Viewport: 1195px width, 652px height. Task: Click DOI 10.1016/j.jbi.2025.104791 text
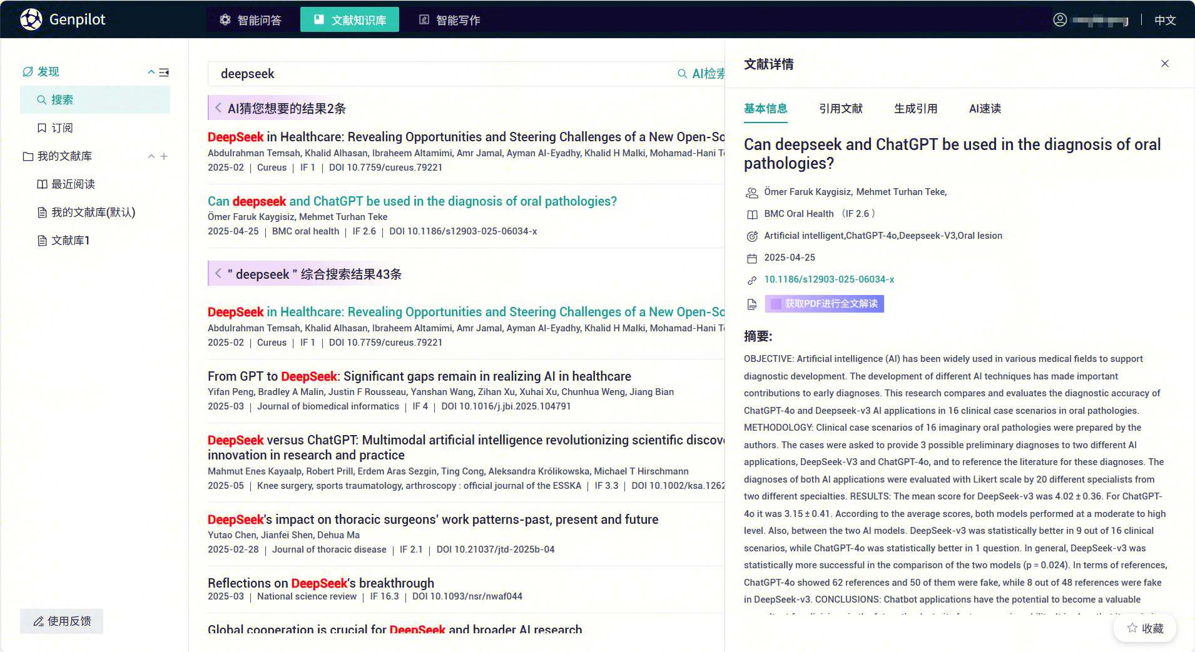click(x=506, y=406)
